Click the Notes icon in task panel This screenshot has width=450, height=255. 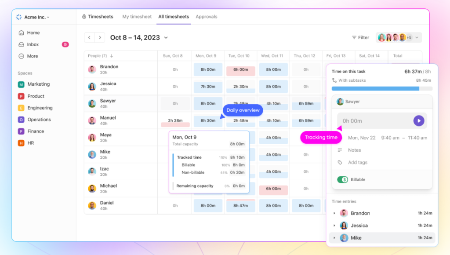coord(340,150)
